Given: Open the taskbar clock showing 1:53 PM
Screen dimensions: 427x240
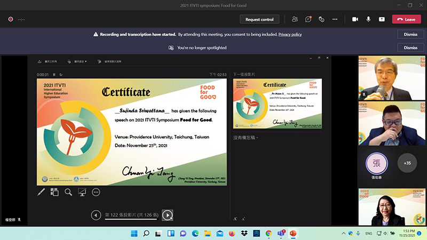Looking at the screenshot, I should coord(407,233).
